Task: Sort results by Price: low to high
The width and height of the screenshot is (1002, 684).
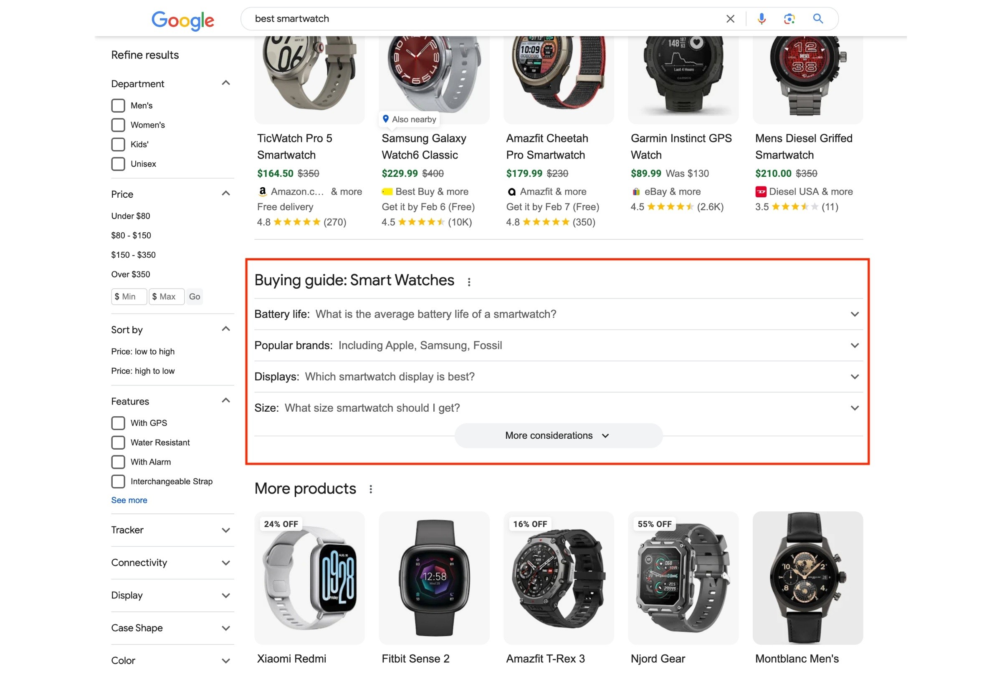Action: pos(143,352)
